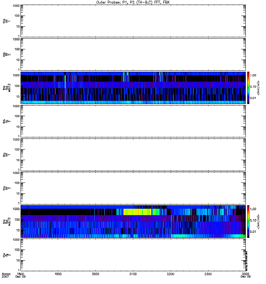Click "0.10" on the thc color bar
This screenshot has width=266, height=284.
tap(253, 220)
